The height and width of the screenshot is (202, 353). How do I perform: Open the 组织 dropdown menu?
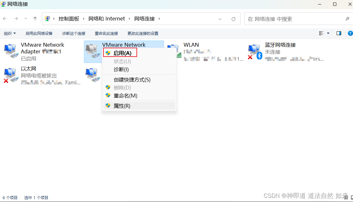(10, 33)
